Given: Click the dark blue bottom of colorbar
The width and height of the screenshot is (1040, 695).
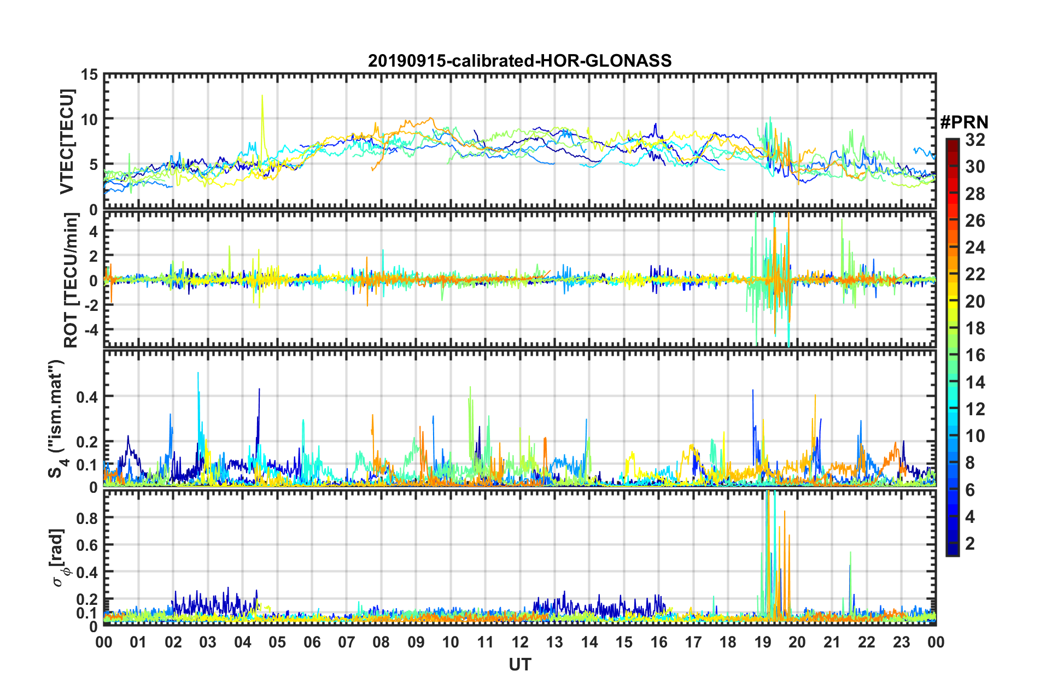Looking at the screenshot, I should (952, 551).
